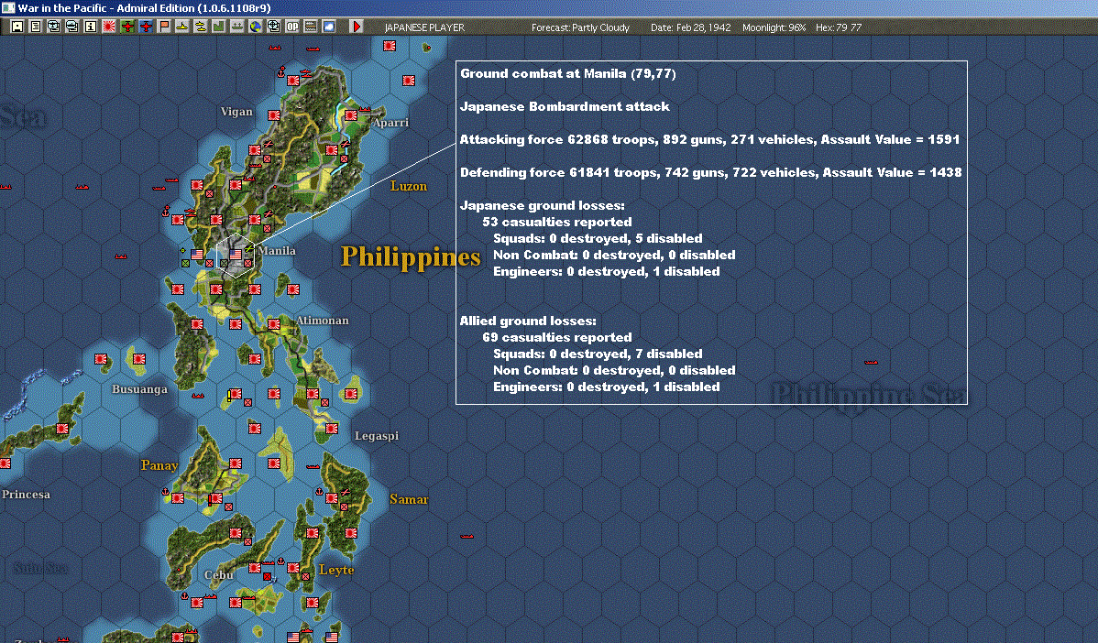1098x643 pixels.
Task: Open the info 'i' toolbar icon
Action: point(91,27)
